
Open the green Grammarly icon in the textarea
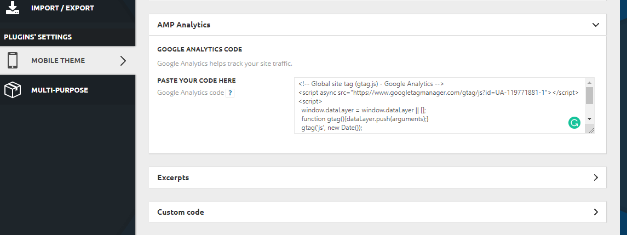point(574,123)
